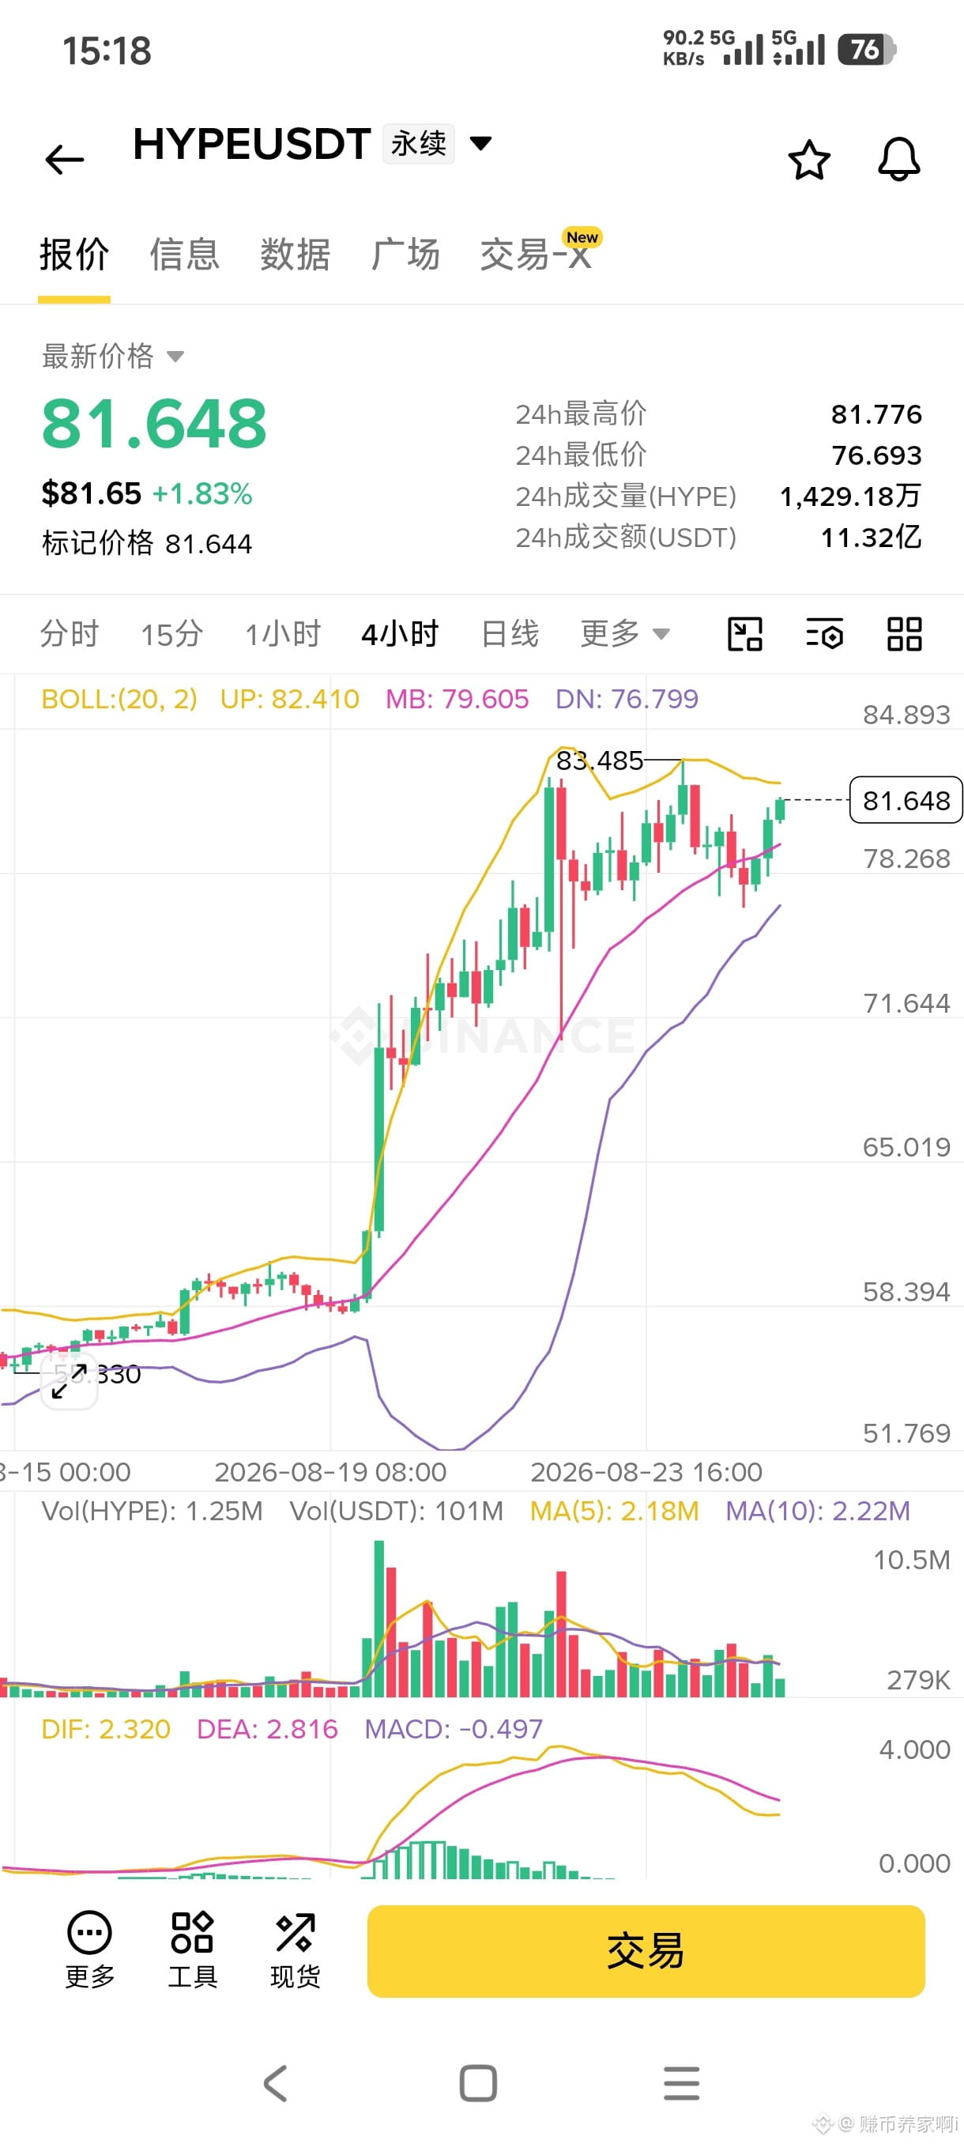Screen dimensions: 964x2144
Task: Tap the 10.5M volume axis label
Action: click(x=911, y=1560)
